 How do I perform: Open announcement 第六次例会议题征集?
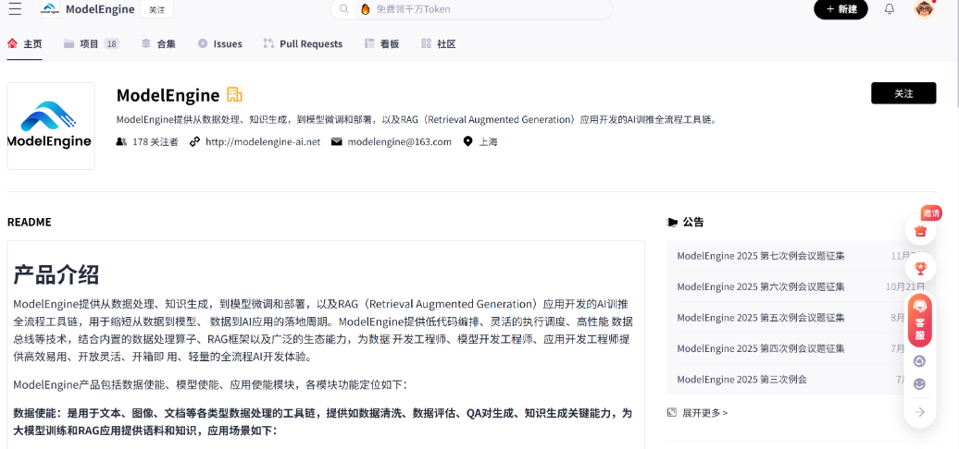coord(761,286)
